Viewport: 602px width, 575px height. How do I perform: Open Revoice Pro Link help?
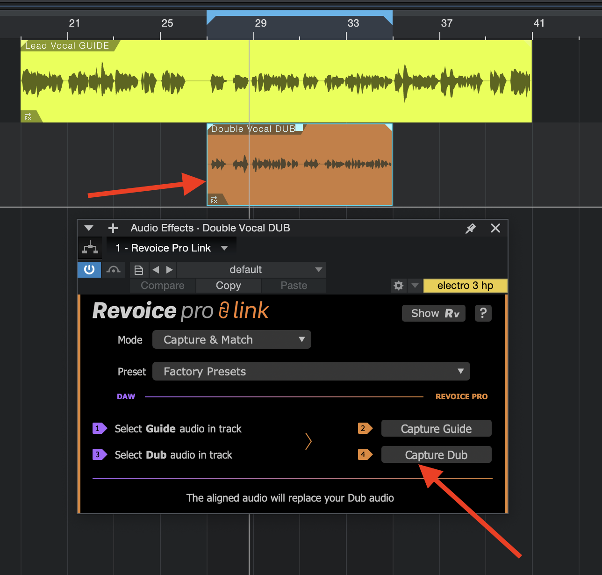(x=483, y=313)
